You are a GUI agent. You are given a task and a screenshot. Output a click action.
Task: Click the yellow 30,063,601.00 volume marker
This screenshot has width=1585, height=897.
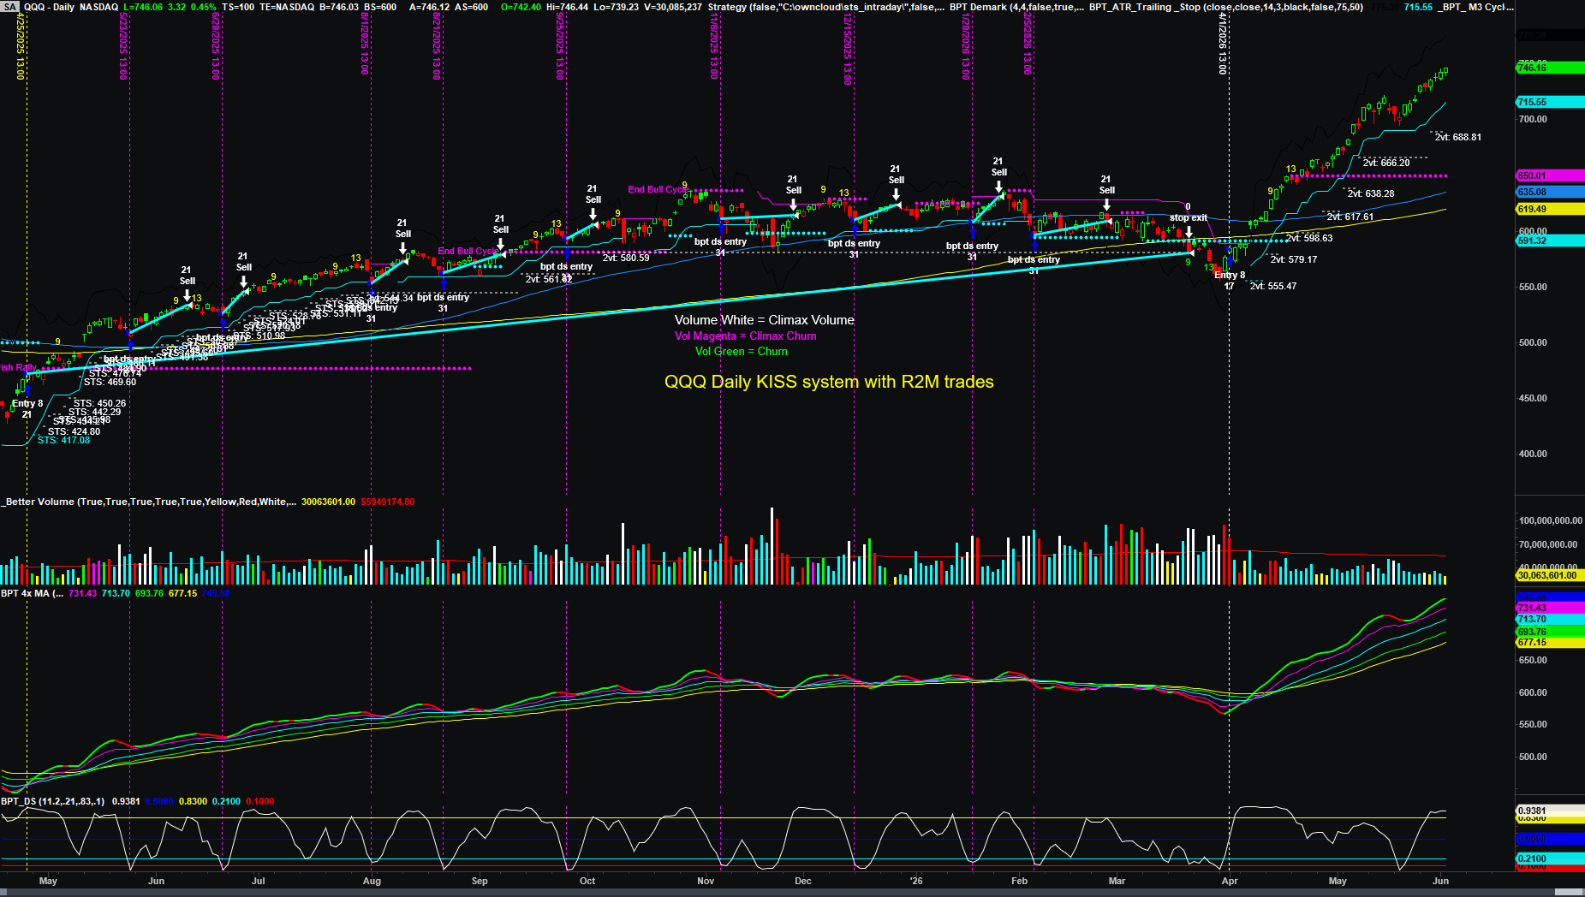click(x=1550, y=575)
